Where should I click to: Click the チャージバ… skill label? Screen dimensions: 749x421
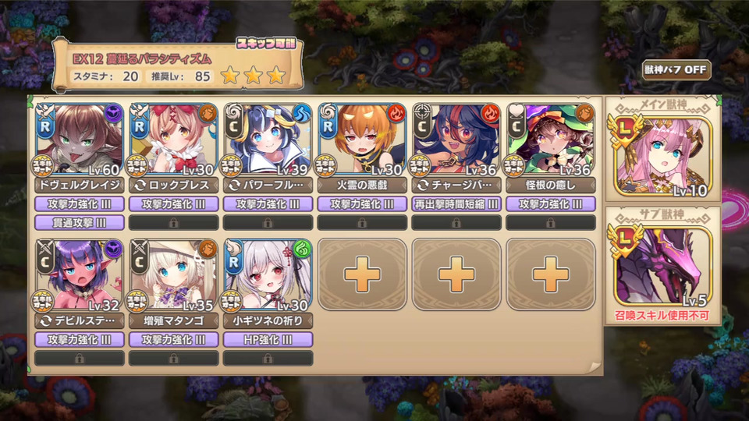pyautogui.click(x=456, y=186)
